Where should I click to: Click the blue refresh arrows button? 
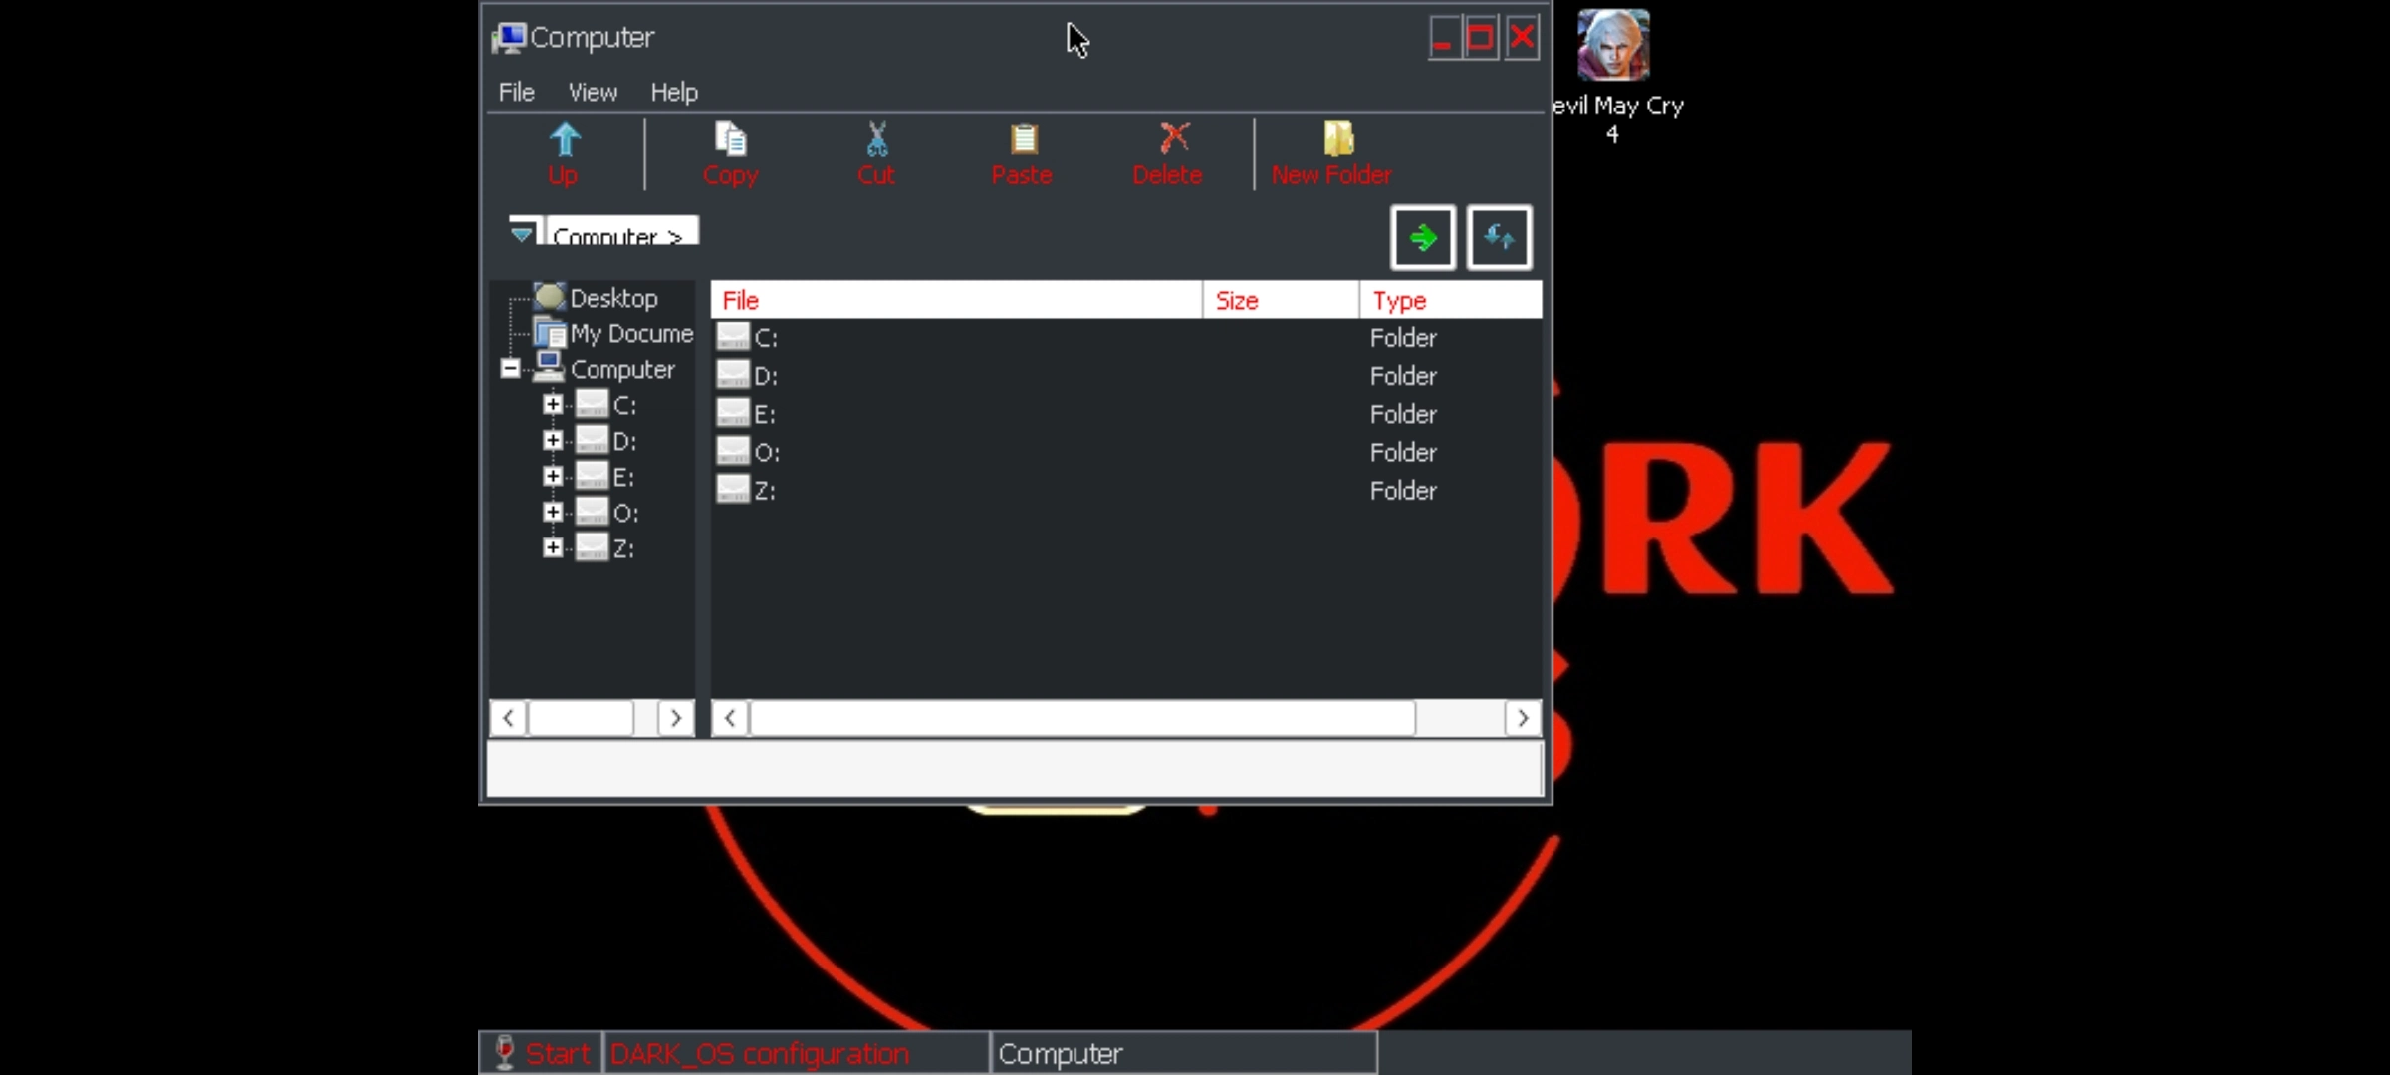(1499, 237)
